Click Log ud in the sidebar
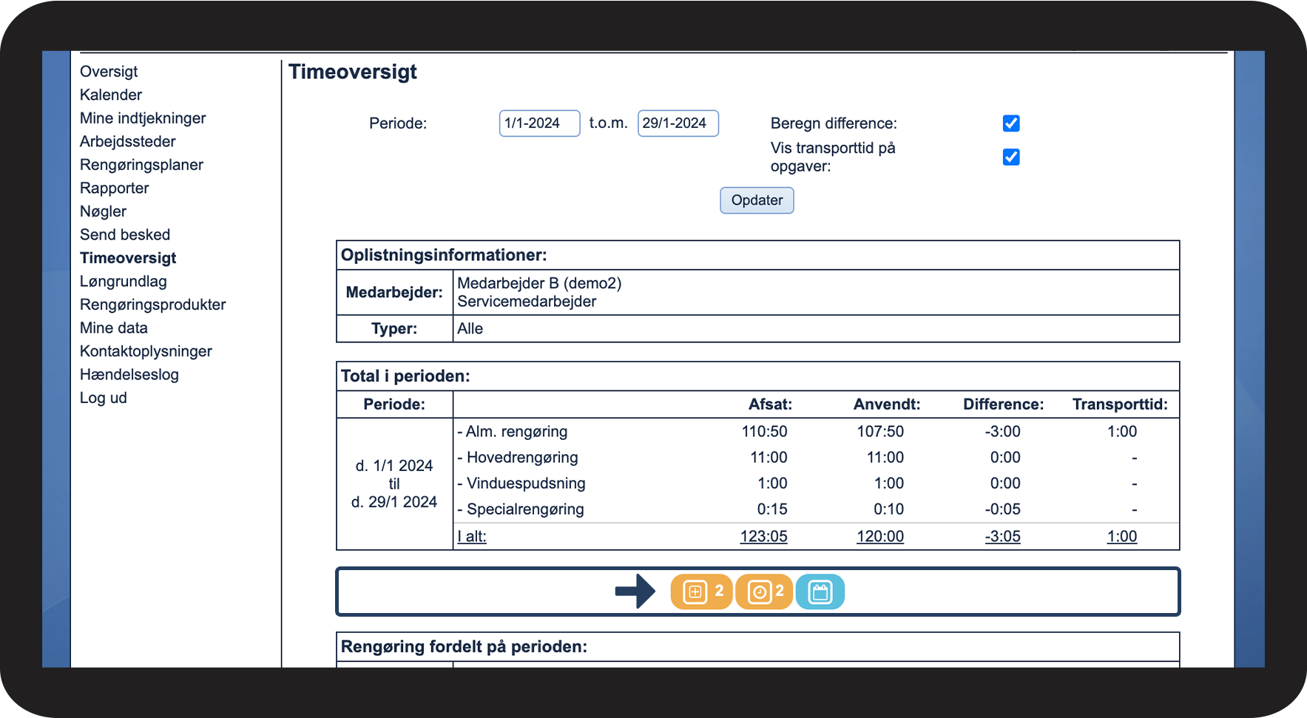 104,398
